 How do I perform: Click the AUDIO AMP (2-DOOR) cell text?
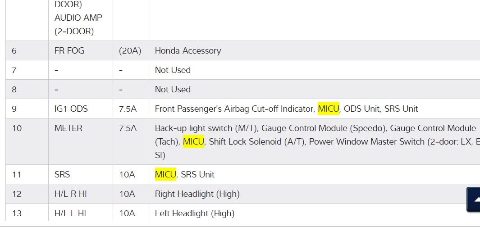point(78,25)
